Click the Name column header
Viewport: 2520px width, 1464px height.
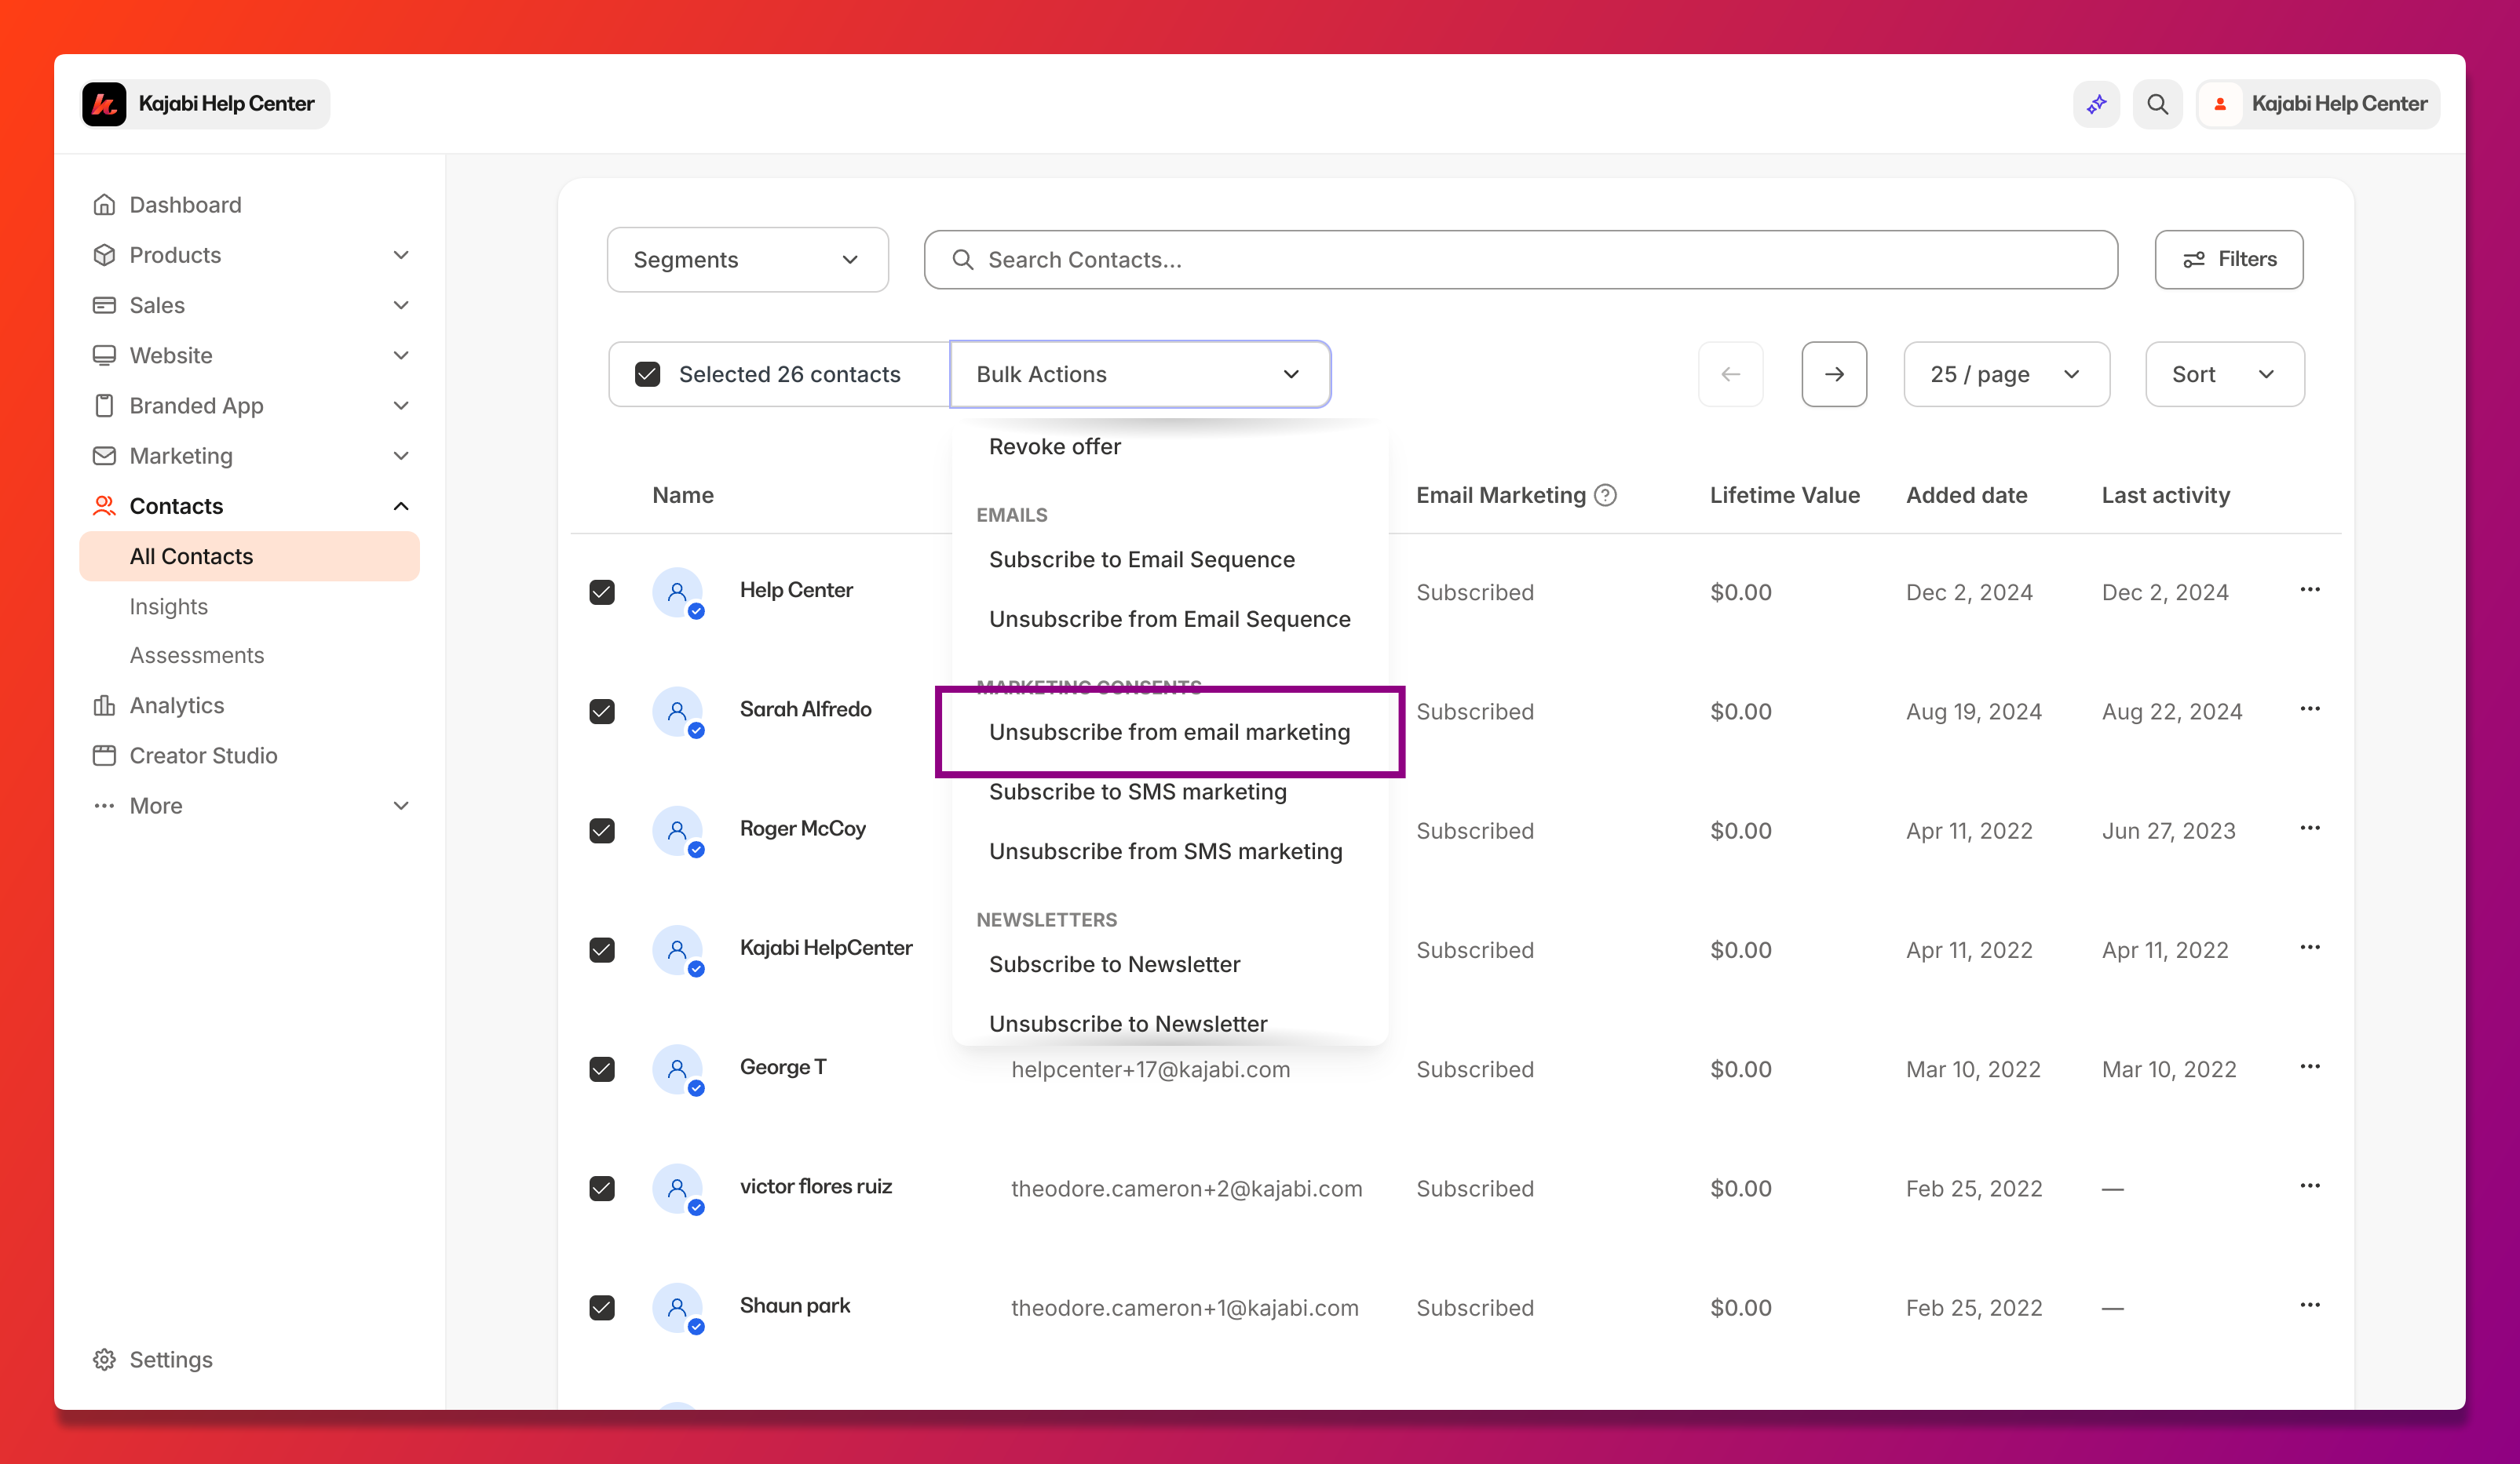(x=683, y=496)
